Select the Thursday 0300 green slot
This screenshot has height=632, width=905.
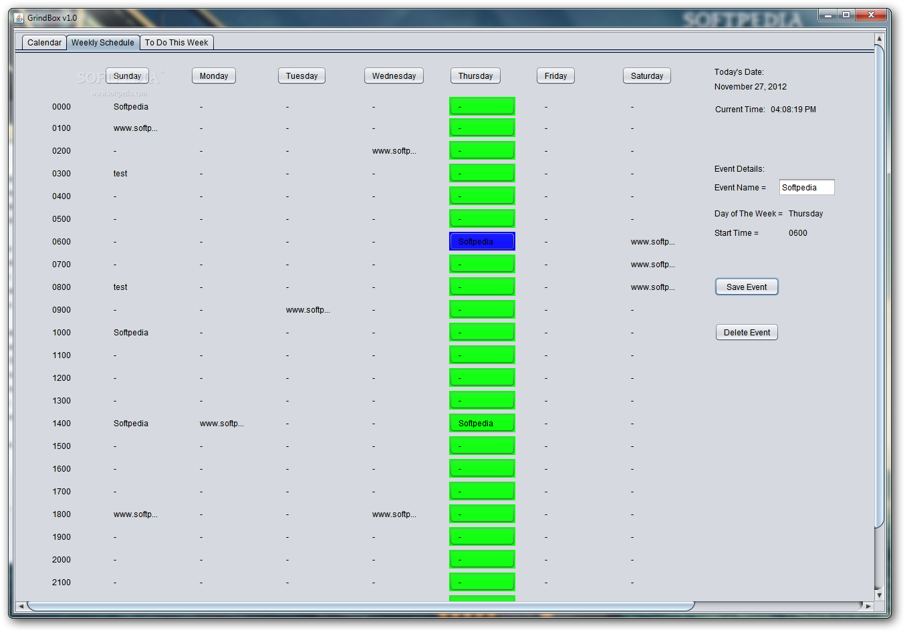click(482, 174)
